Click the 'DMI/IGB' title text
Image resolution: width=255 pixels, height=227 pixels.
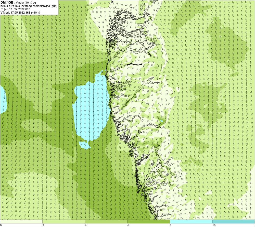(7, 3)
